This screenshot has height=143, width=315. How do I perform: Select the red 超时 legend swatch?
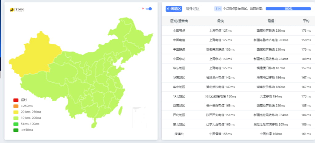coord(16,100)
